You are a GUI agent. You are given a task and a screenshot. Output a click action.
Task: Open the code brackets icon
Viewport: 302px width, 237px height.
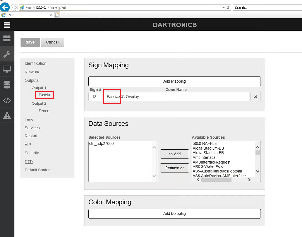[7, 100]
